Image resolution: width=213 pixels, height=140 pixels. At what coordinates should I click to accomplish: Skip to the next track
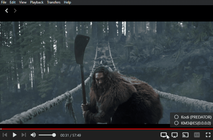click(x=24, y=135)
